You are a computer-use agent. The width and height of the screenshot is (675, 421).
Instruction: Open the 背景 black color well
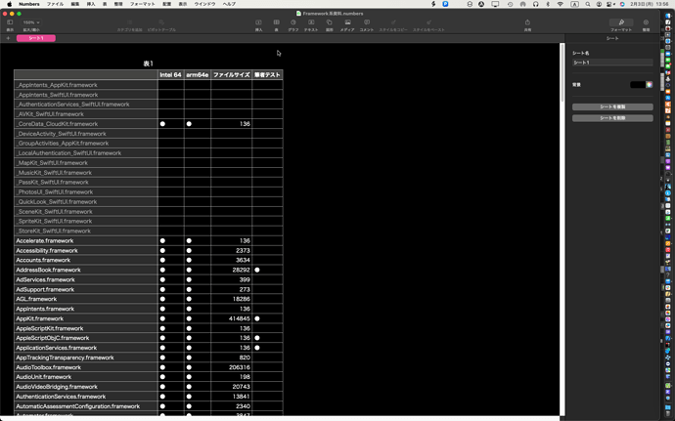click(638, 85)
